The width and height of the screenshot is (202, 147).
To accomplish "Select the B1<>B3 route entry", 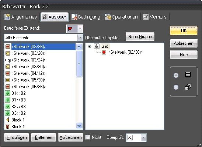I will [x=18, y=100].
